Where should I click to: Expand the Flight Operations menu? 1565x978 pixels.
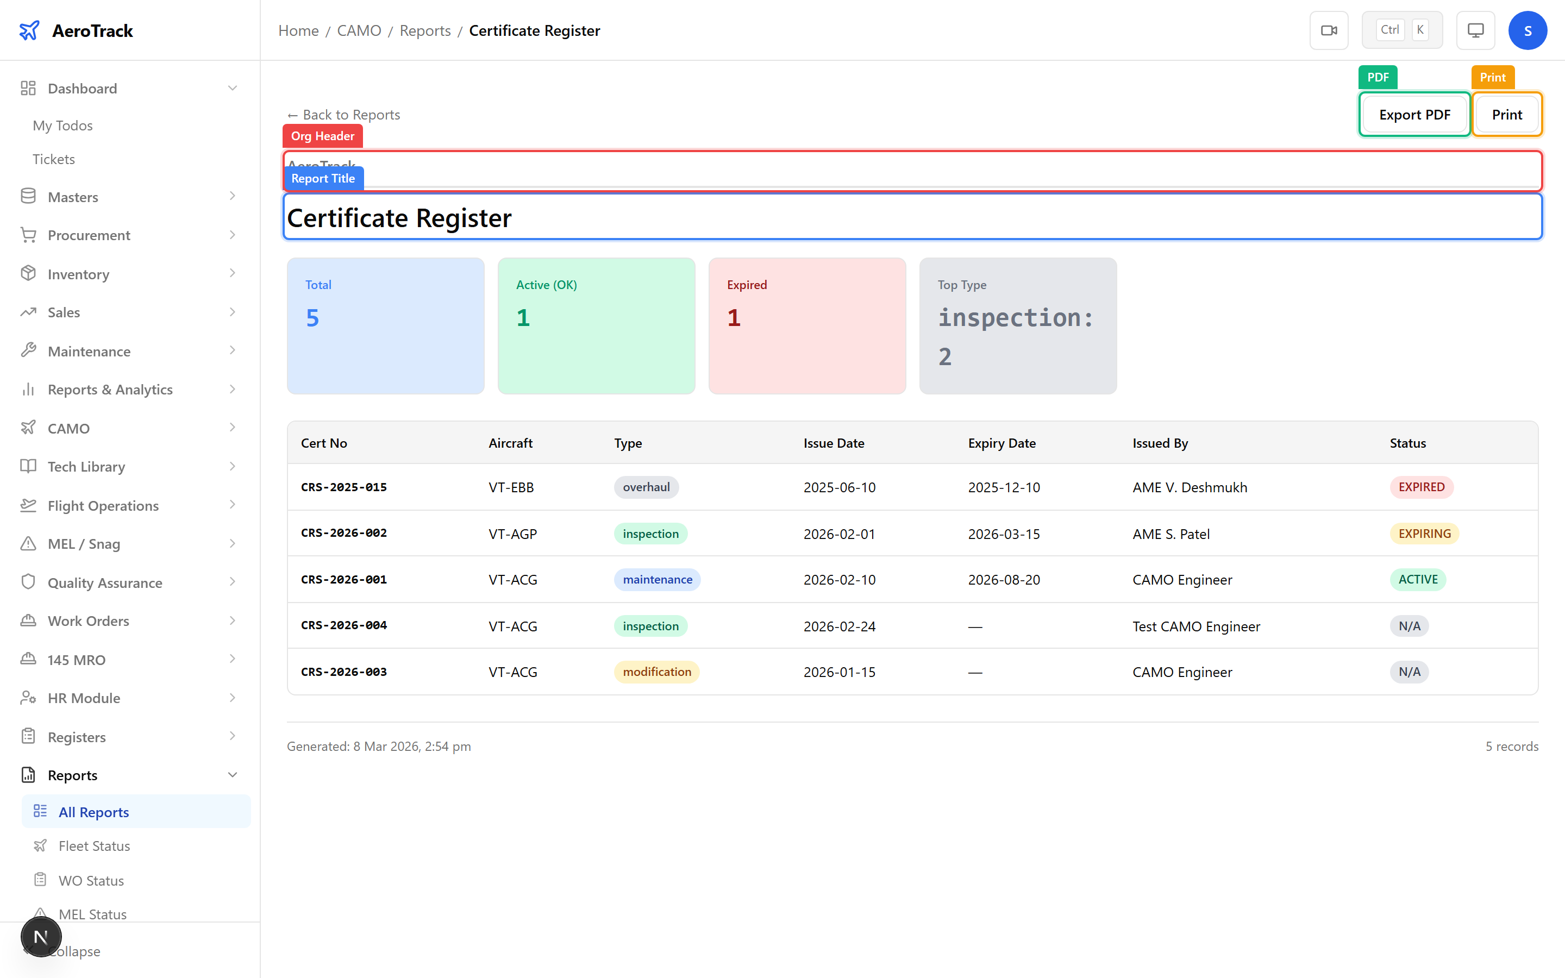(x=233, y=505)
